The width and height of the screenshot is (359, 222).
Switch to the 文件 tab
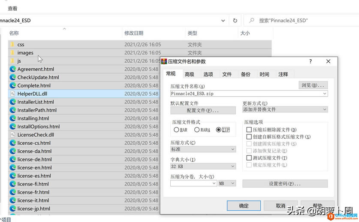coord(227,74)
